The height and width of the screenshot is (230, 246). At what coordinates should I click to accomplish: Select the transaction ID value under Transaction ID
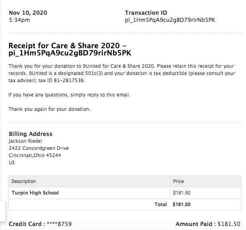(x=170, y=20)
